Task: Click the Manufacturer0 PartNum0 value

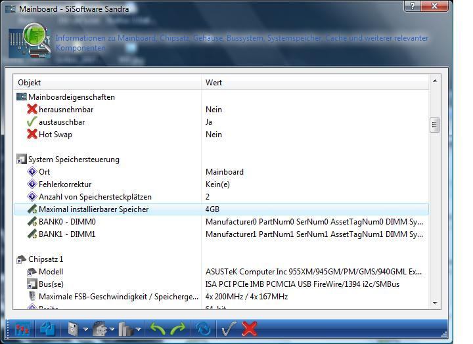Action: point(314,222)
